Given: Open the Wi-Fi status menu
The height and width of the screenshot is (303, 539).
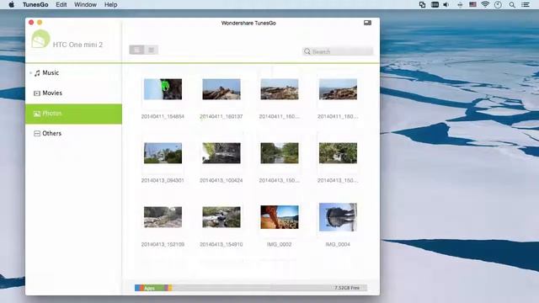Looking at the screenshot, I should (485, 4).
